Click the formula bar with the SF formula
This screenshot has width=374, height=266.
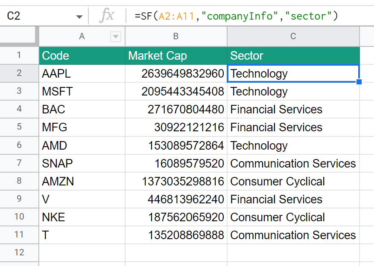pos(249,16)
